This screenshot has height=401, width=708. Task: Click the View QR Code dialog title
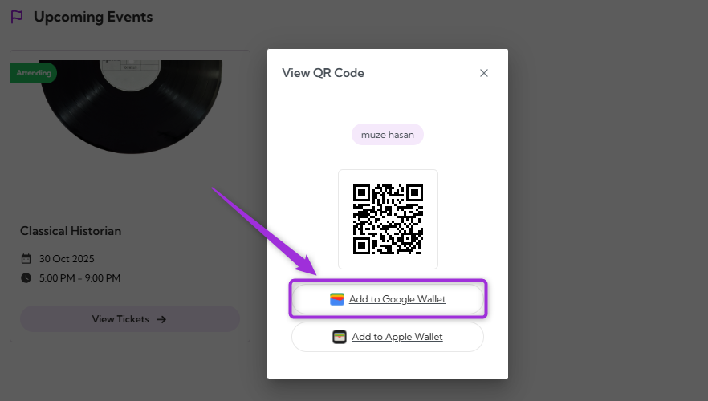tap(323, 73)
